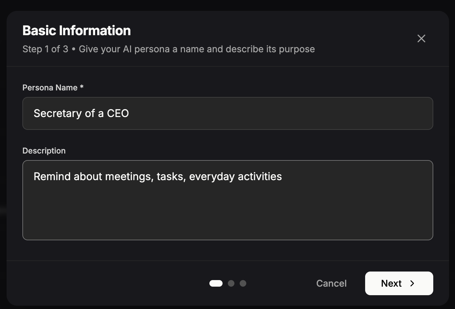Click the "Description" field label
455x309 pixels.
click(x=44, y=151)
